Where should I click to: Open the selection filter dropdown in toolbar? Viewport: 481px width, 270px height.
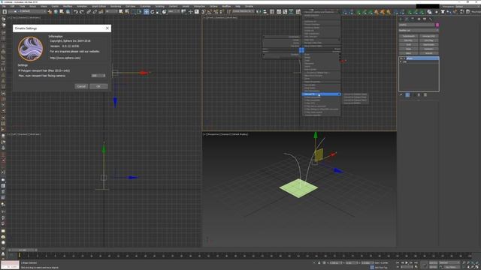tap(110, 12)
